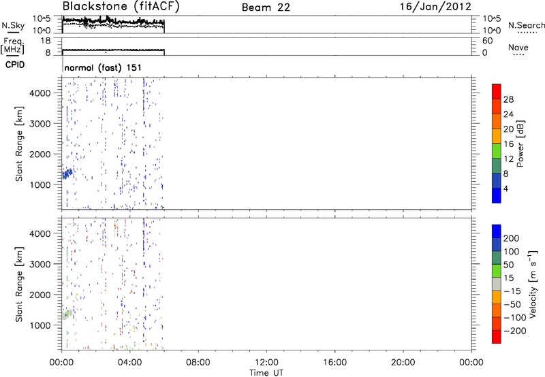Click the "28" tick on Power colorbar
Image resolution: width=545 pixels, height=377 pixels.
pos(508,99)
